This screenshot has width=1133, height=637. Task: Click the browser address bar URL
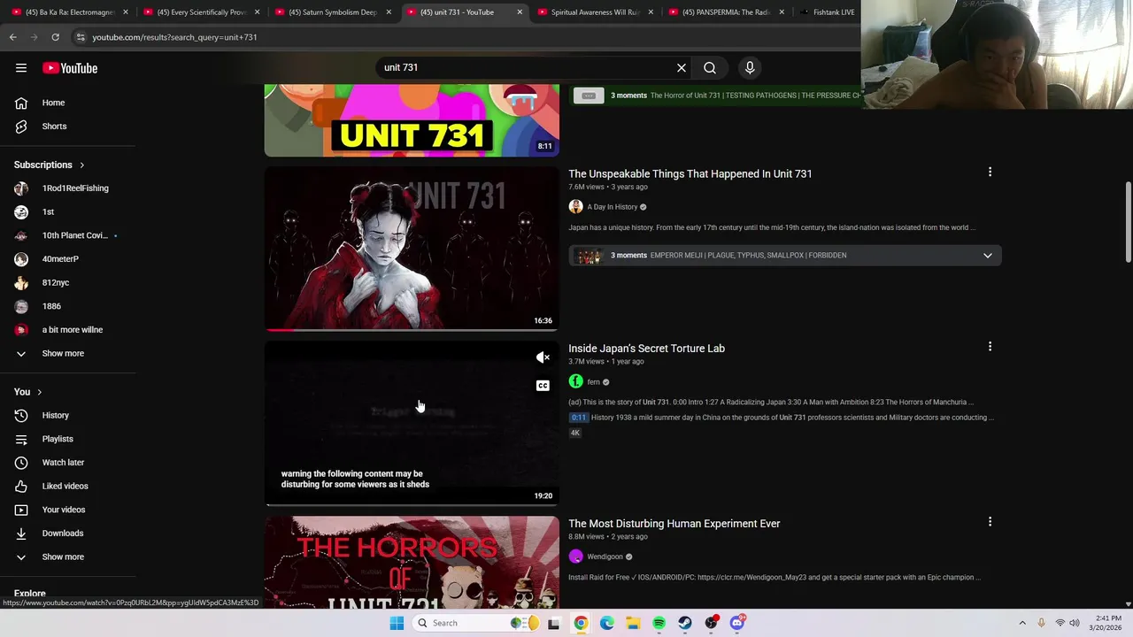coord(174,37)
